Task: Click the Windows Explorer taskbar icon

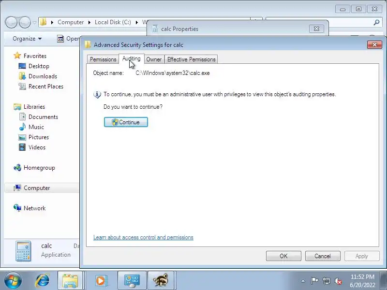Action: (x=70, y=280)
